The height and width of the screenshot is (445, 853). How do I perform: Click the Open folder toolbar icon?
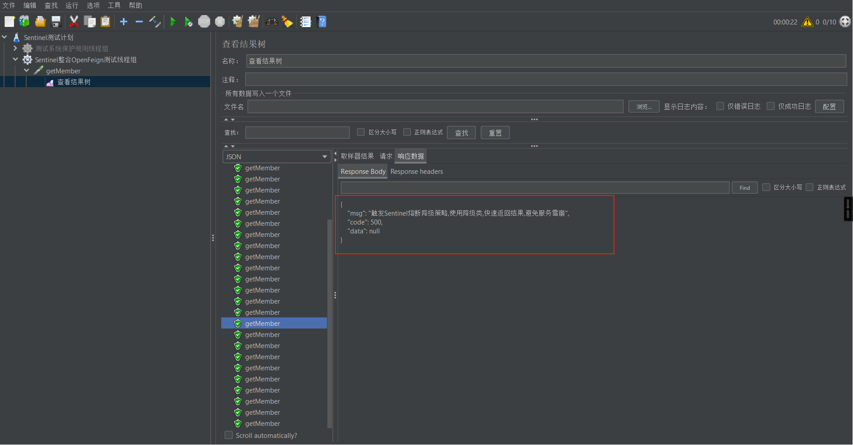[40, 22]
